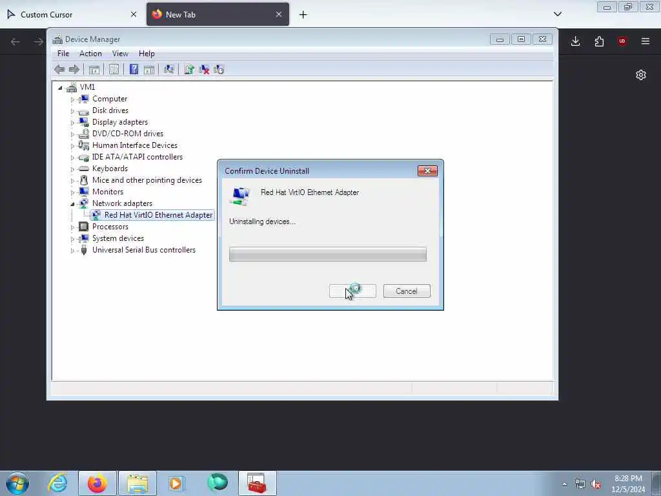Open Firefox downloads icon

pyautogui.click(x=575, y=41)
